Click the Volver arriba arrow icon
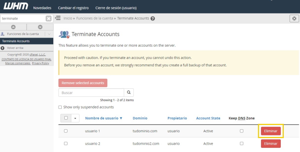Screen dimensions: 300x152 [2, 48]
